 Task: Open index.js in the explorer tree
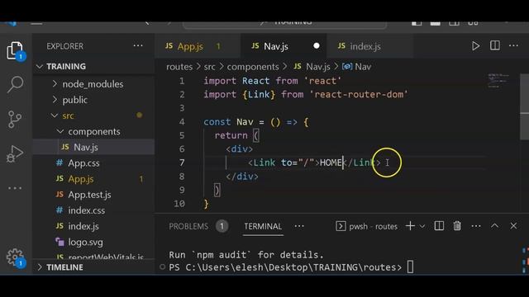click(83, 226)
